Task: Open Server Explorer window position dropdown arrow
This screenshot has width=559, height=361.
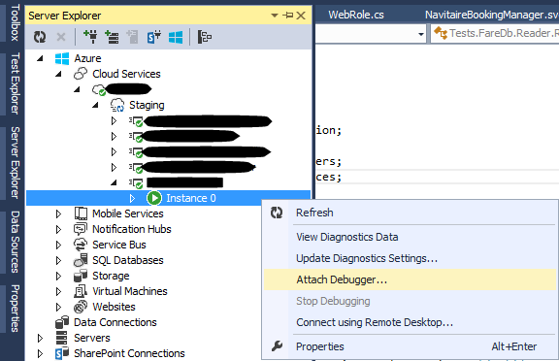Action: (x=274, y=16)
